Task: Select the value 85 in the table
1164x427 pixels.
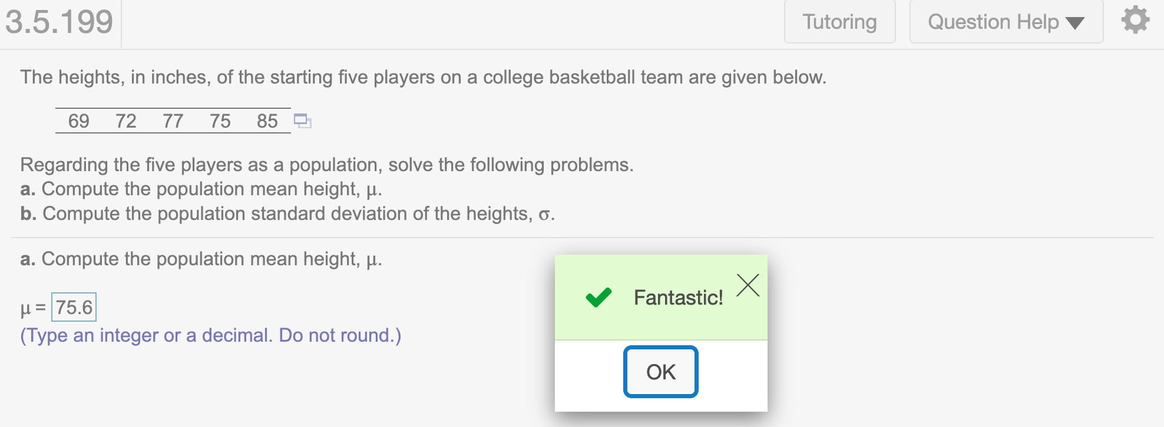Action: [267, 121]
